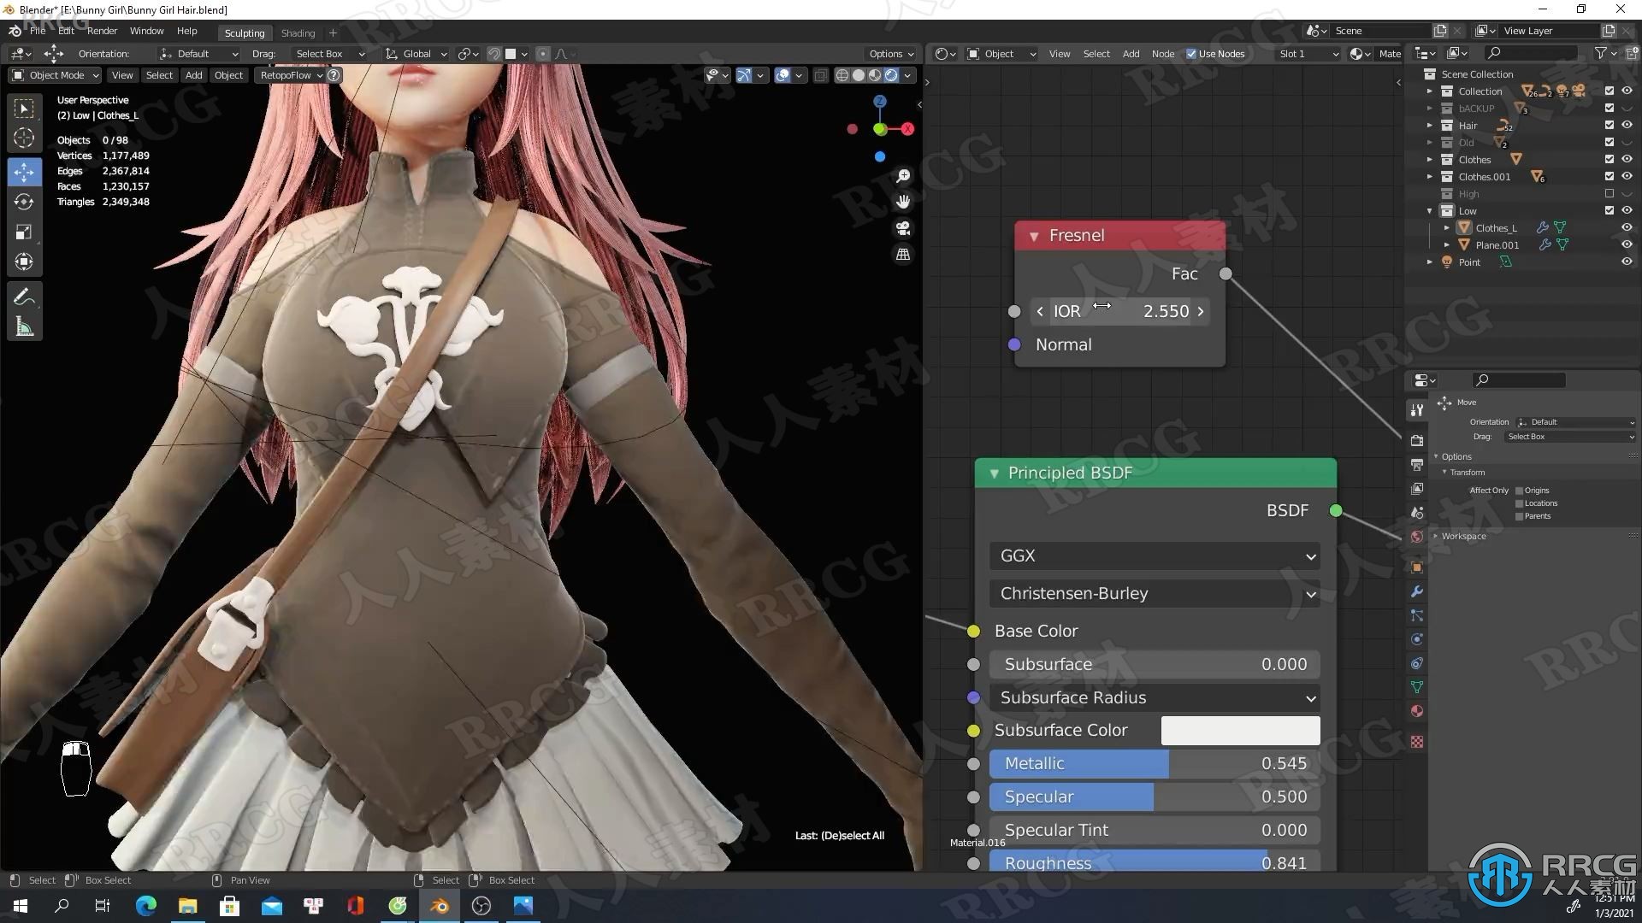Select the Shading workspace tab
The image size is (1642, 923).
click(295, 31)
